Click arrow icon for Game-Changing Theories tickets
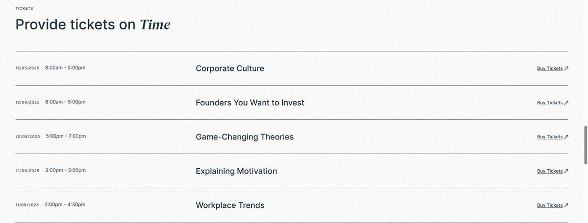 (566, 137)
